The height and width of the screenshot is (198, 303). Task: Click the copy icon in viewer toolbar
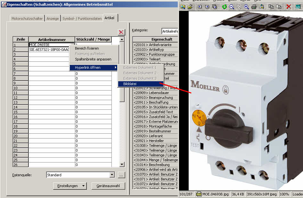coord(271,7)
